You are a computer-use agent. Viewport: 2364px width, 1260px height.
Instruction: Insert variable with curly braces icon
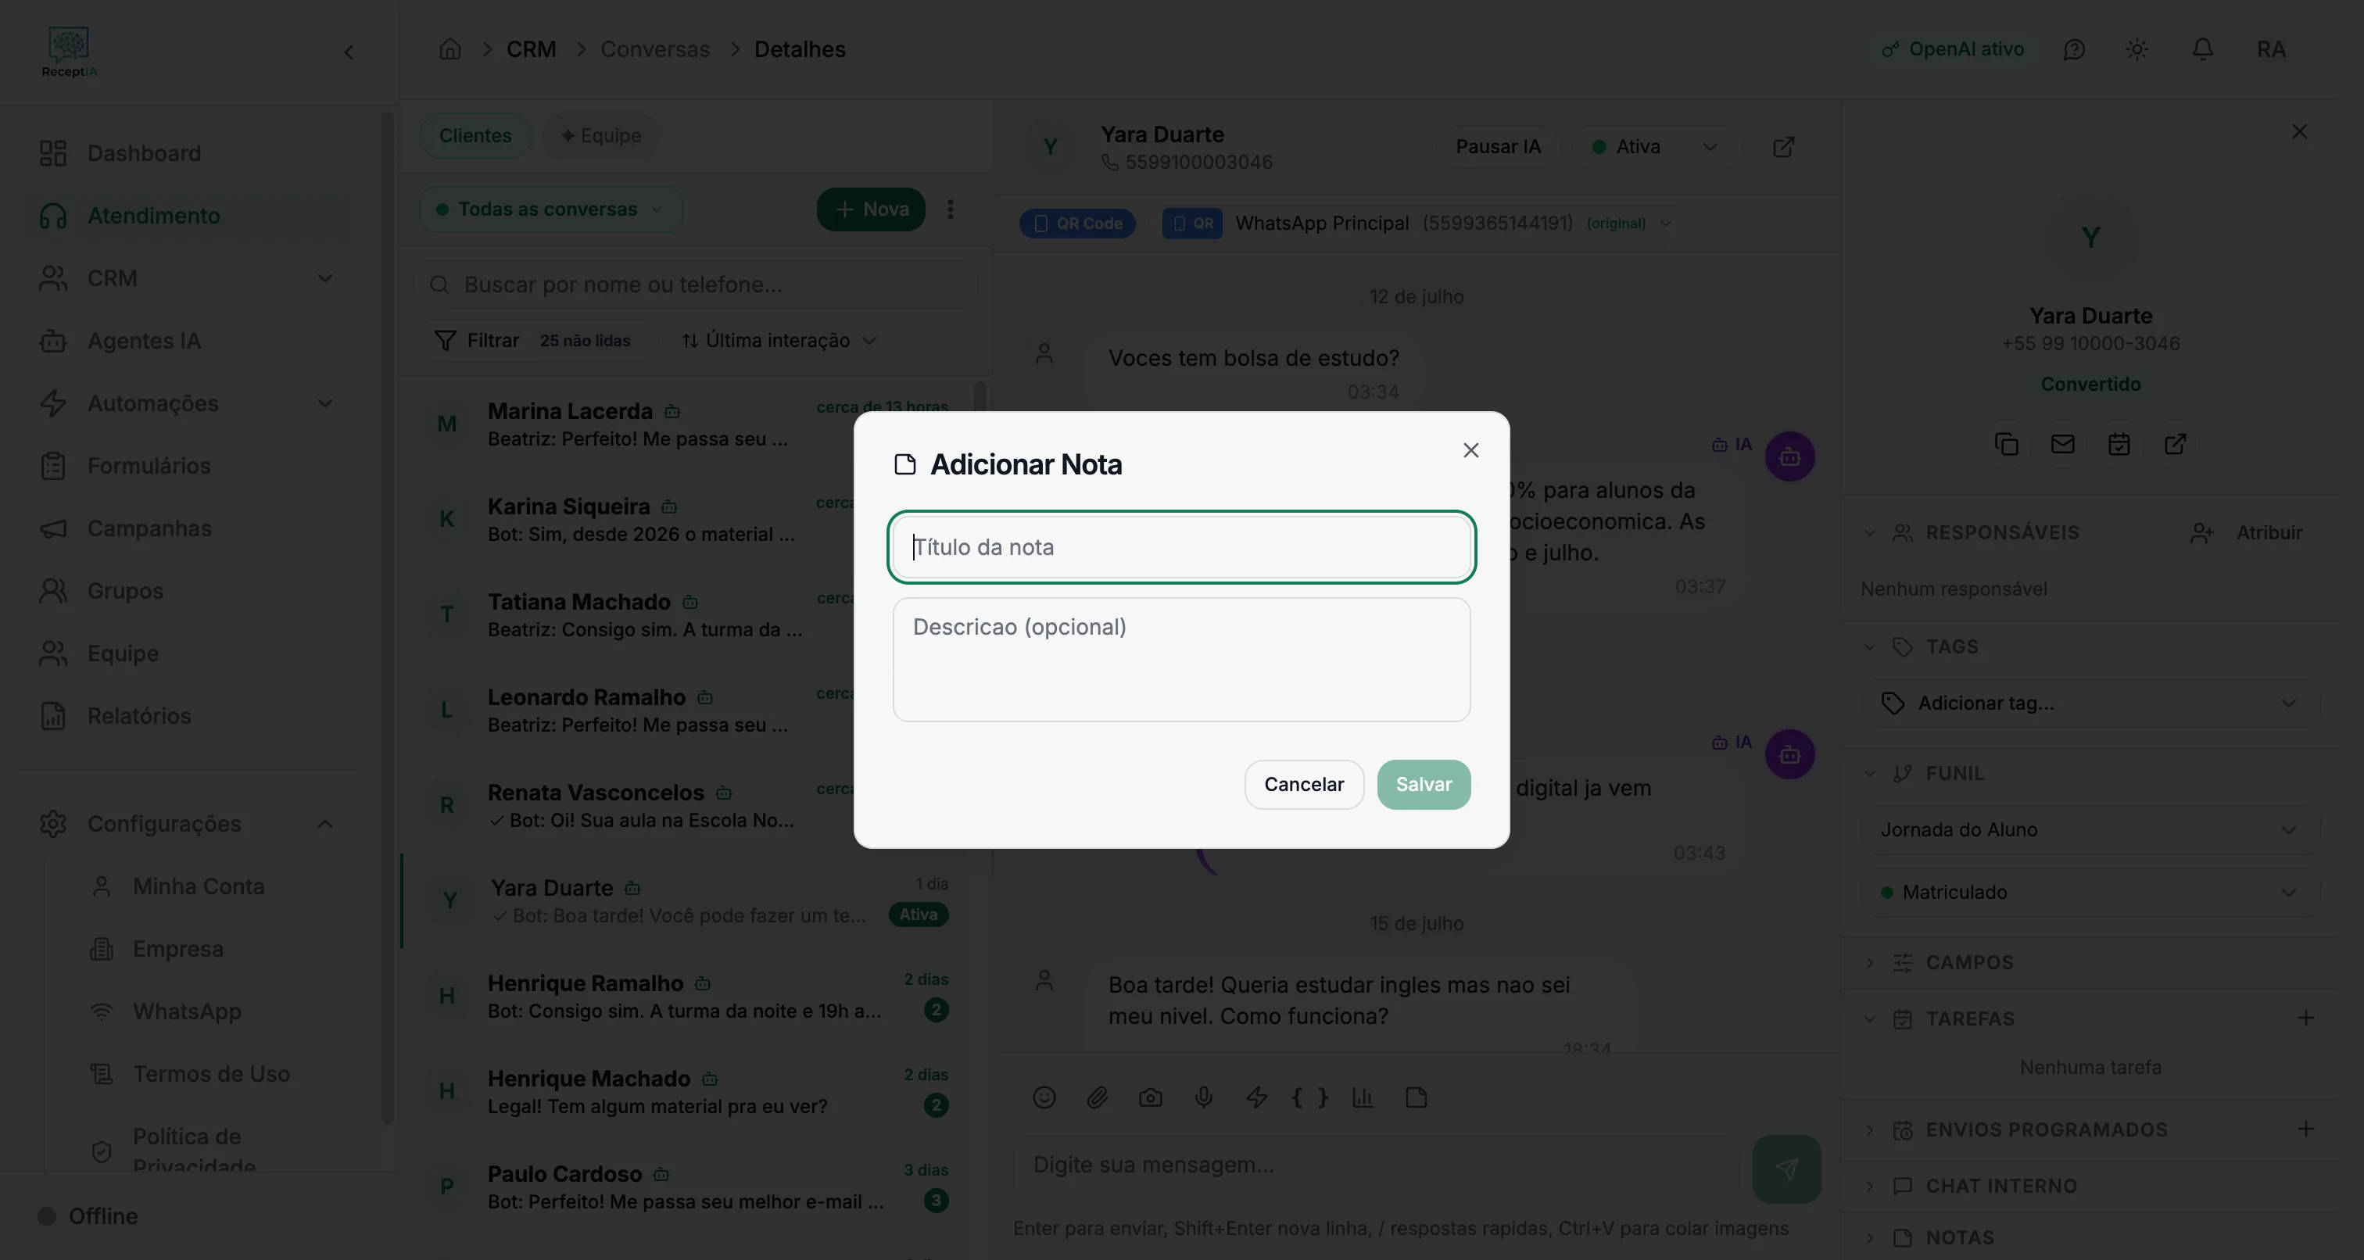1309,1097
